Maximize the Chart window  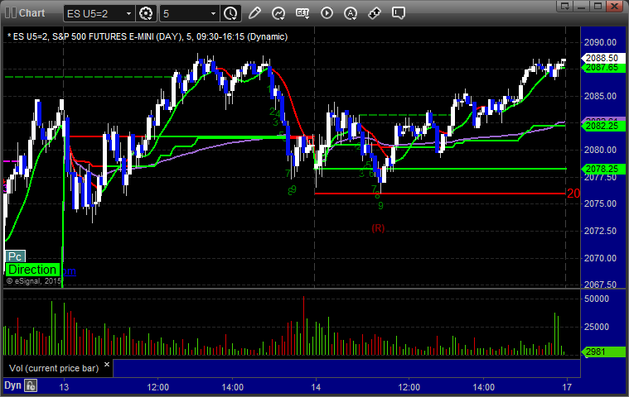point(598,6)
